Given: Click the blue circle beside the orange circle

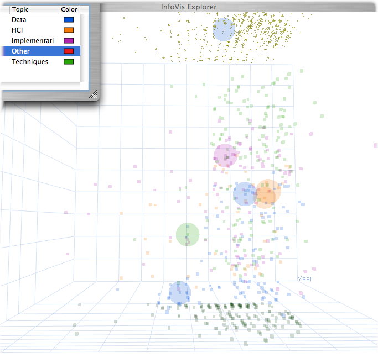Looking at the screenshot, I should pos(245,194).
